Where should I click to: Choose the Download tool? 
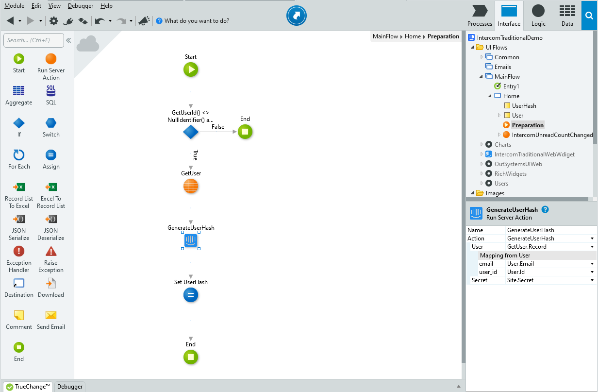(x=51, y=288)
